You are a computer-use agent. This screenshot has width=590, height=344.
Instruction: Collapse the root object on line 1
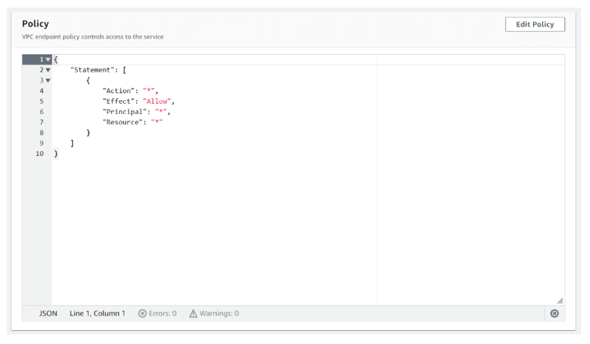pos(48,59)
